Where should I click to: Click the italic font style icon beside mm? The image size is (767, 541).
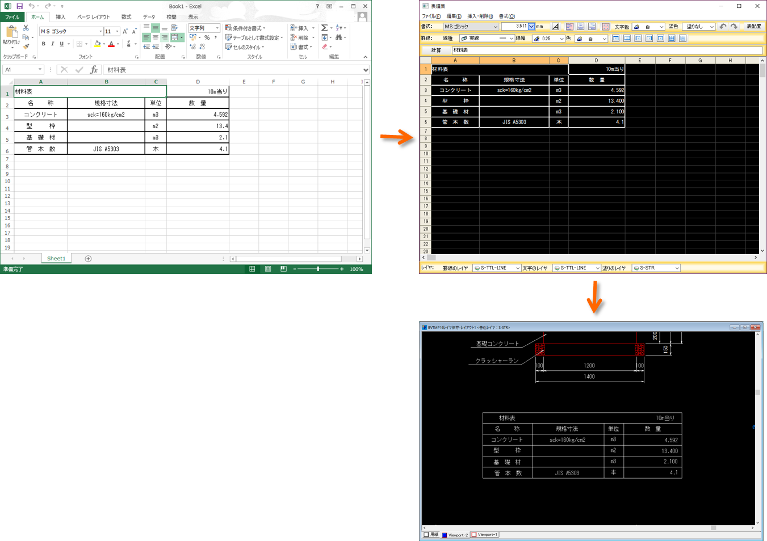tap(555, 27)
